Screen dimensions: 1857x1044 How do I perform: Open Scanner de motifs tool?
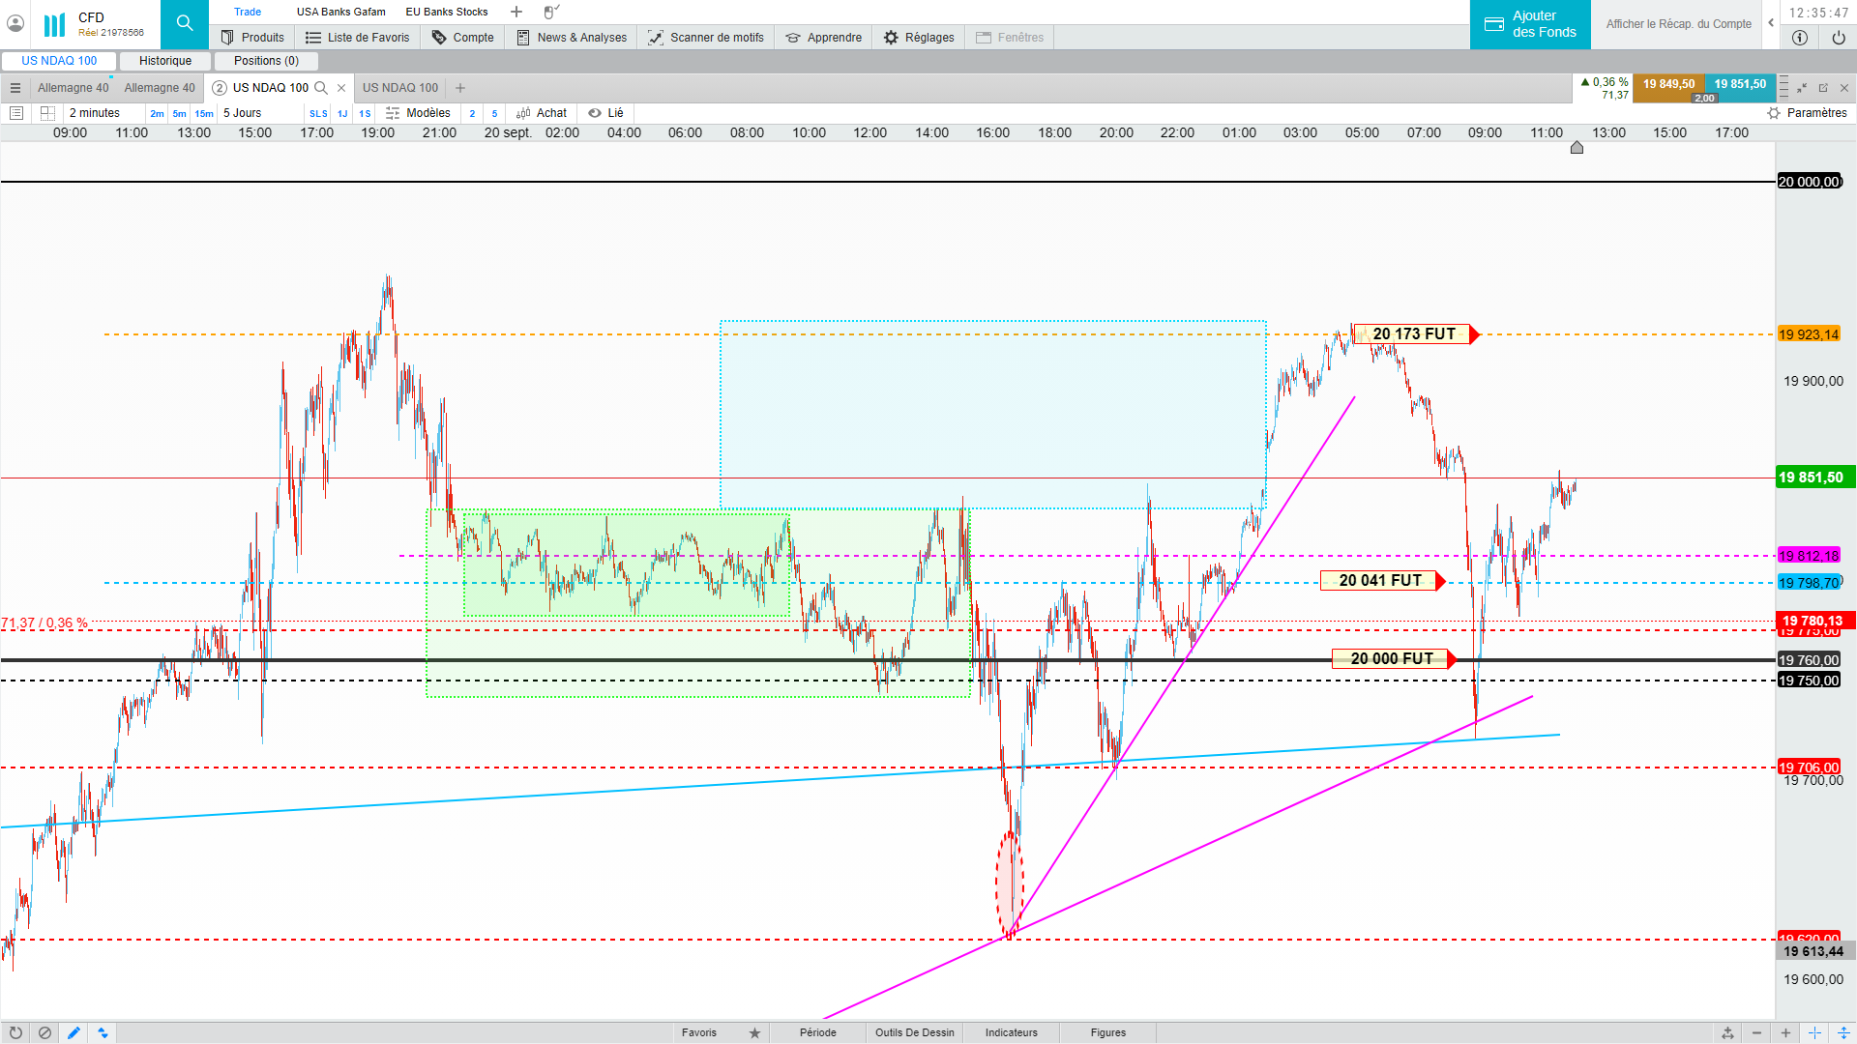[x=706, y=38]
